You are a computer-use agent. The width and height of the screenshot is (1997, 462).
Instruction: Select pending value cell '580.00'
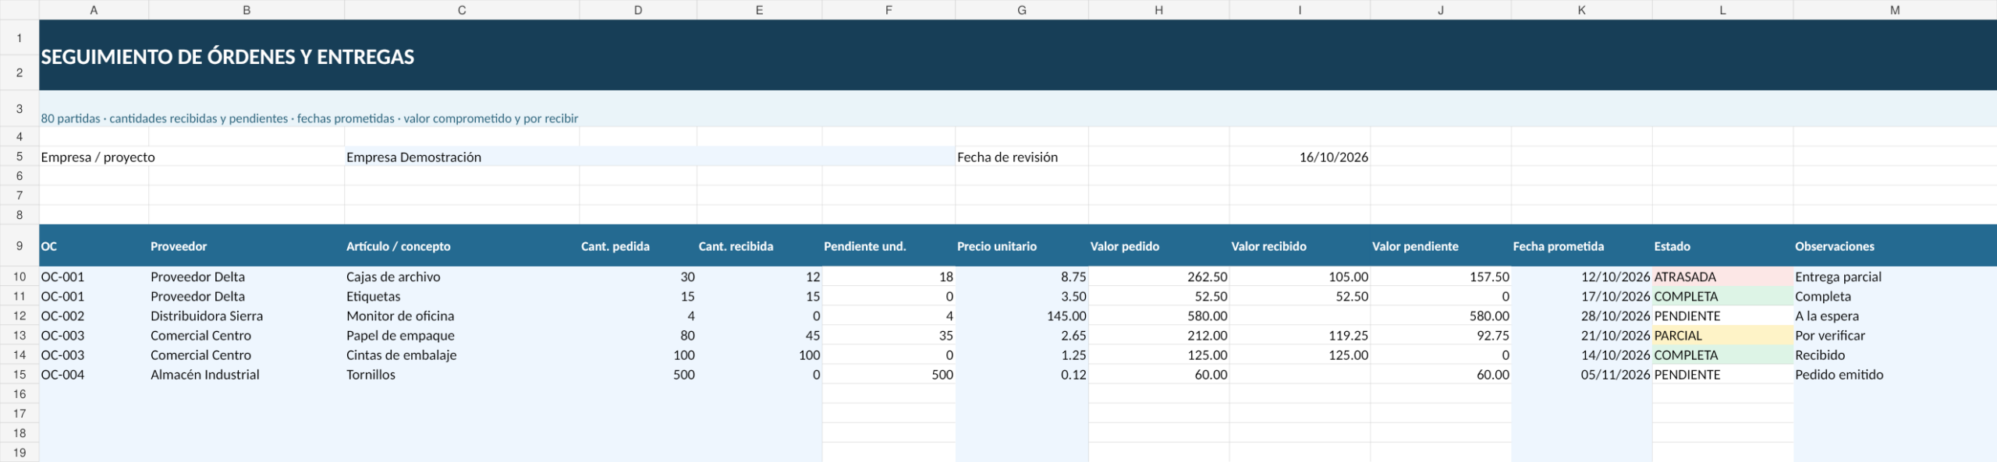click(1441, 316)
